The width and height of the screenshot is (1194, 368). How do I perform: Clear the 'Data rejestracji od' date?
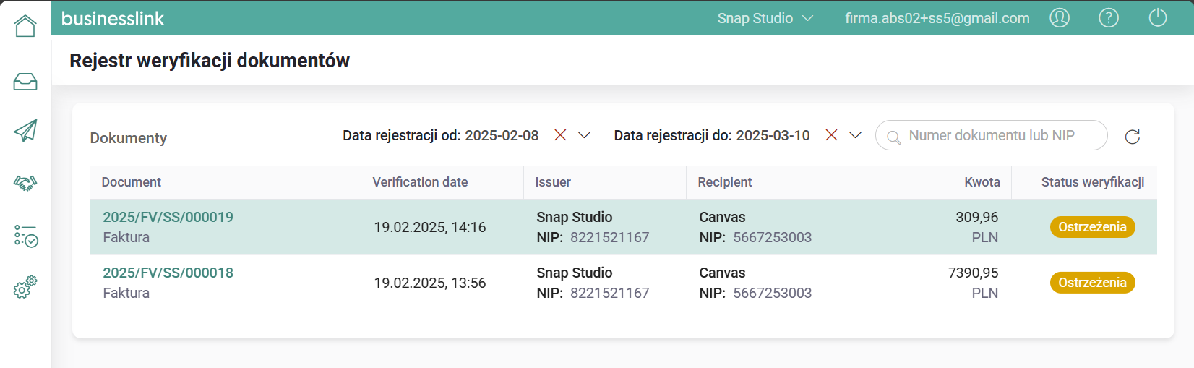coord(560,135)
